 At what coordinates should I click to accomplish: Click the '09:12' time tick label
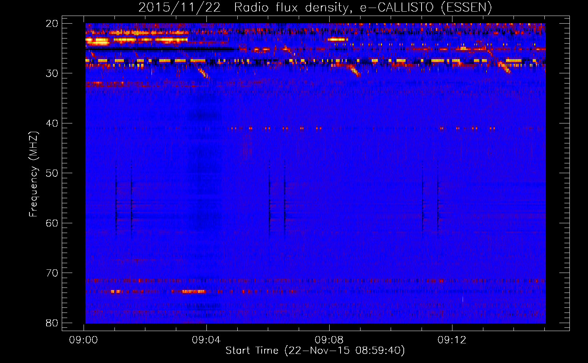[x=452, y=340]
